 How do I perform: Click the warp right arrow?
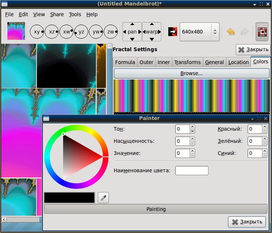(x=159, y=32)
